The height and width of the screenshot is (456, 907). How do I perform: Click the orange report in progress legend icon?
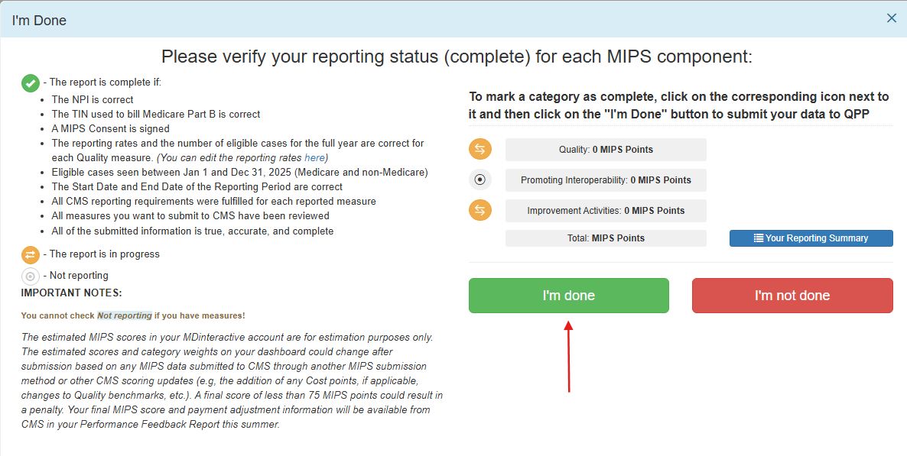31,254
